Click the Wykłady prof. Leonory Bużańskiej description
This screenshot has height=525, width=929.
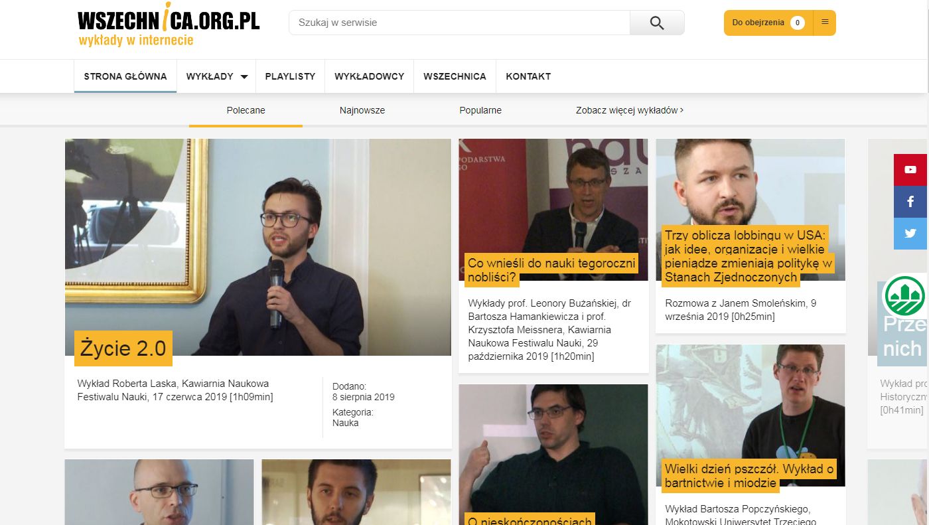point(549,330)
